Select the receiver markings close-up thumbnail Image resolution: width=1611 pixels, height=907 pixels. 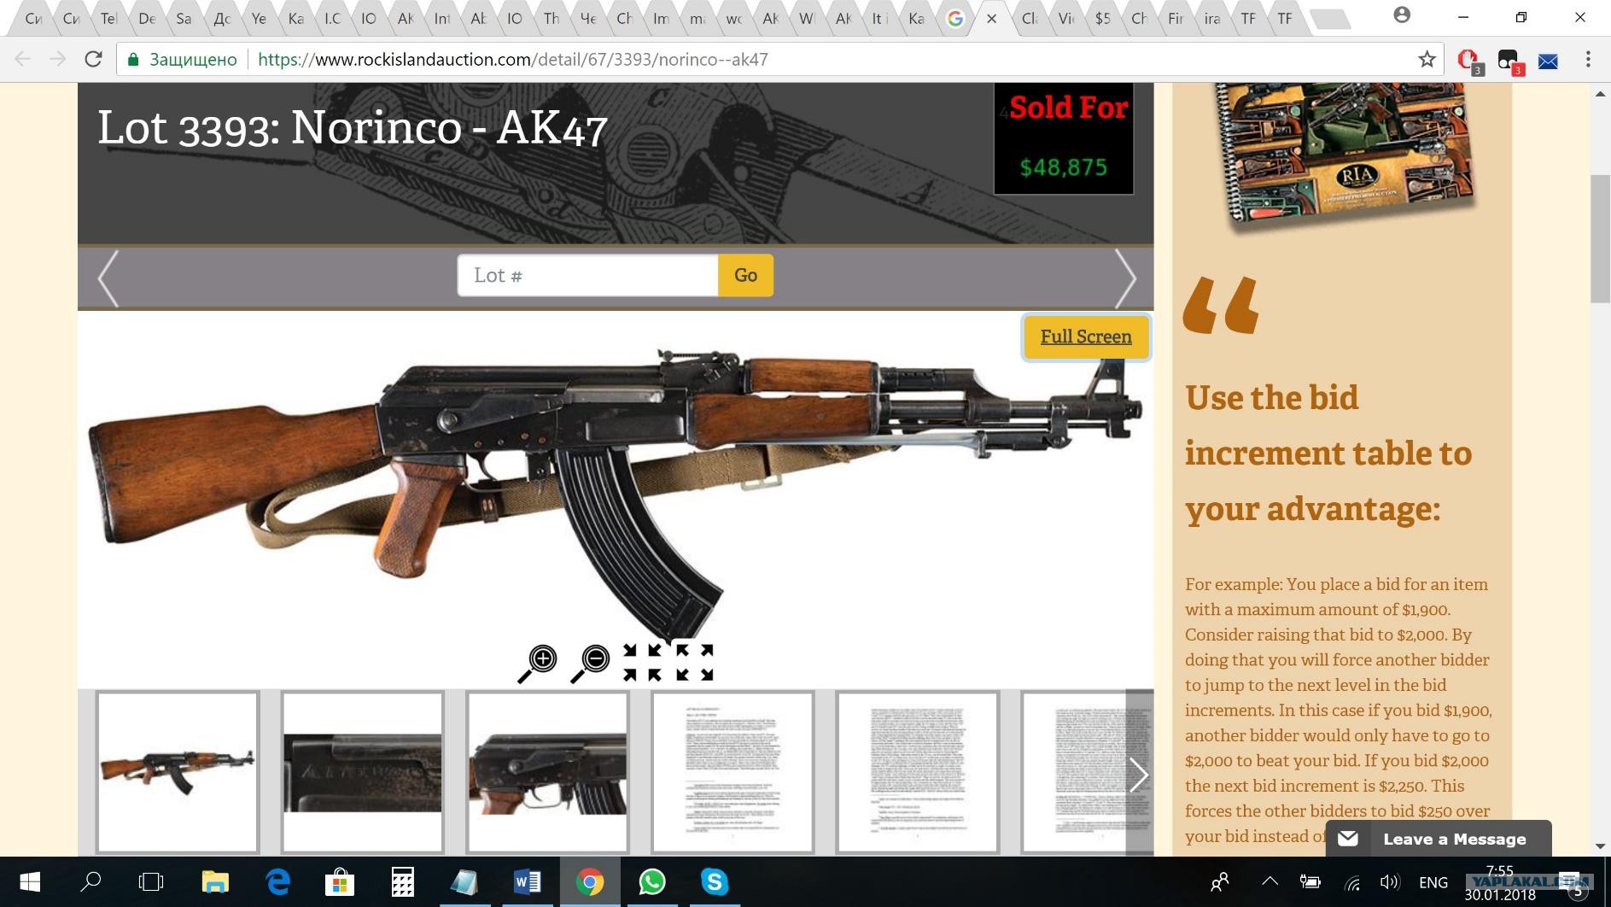coord(363,772)
